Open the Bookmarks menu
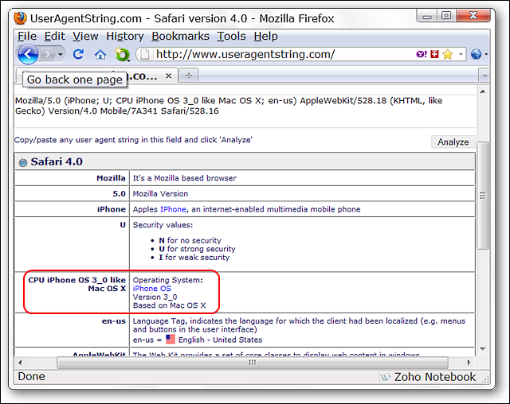510x404 pixels. coord(180,36)
